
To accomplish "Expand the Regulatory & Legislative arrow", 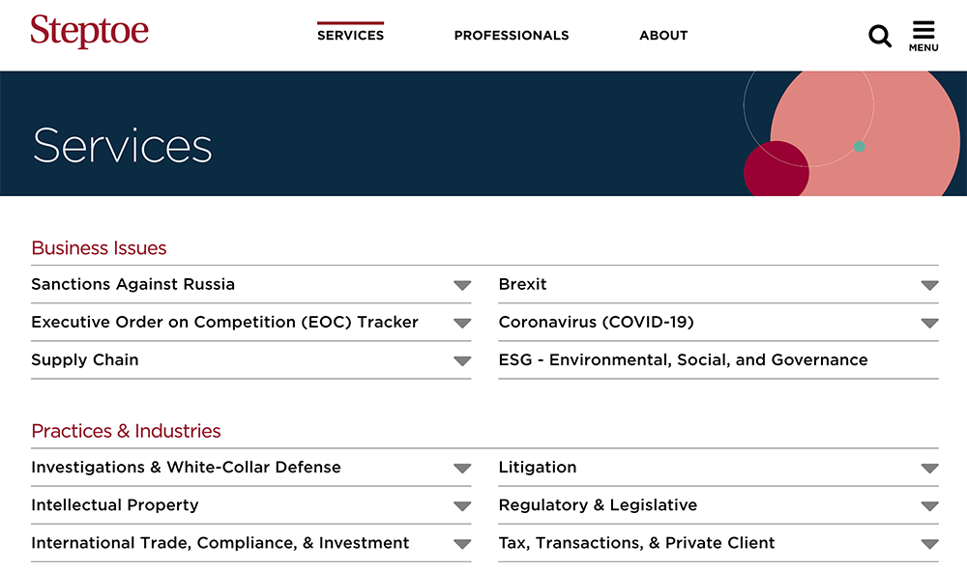I will click(x=929, y=505).
